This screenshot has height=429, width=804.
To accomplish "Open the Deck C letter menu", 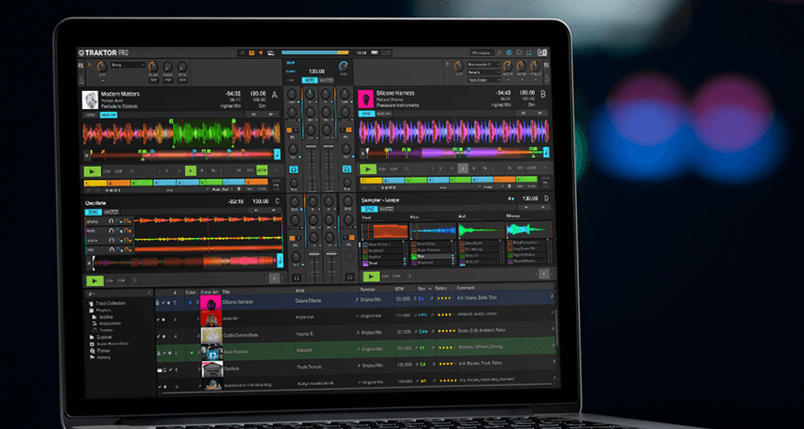I will tap(277, 201).
